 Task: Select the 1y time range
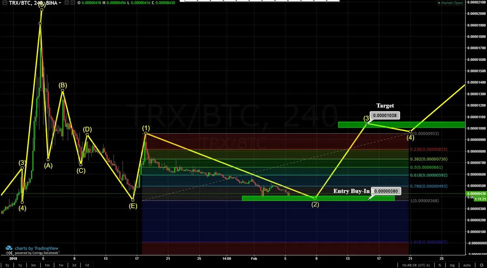(x=21, y=265)
